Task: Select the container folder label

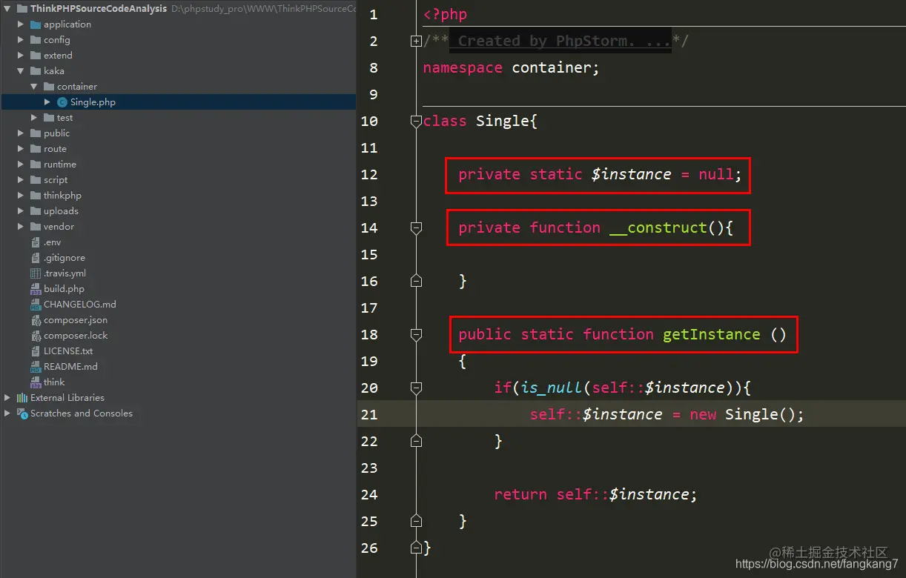Action: (77, 87)
